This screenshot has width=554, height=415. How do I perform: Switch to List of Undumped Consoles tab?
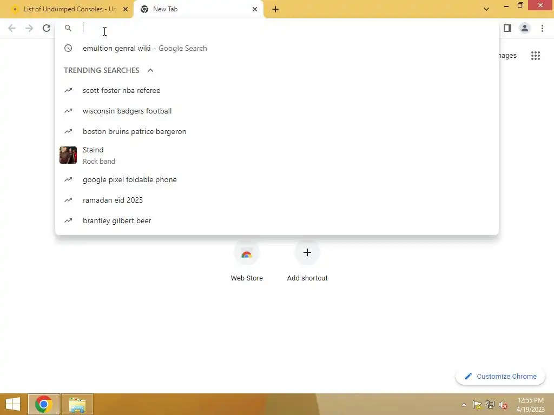pyautogui.click(x=67, y=9)
